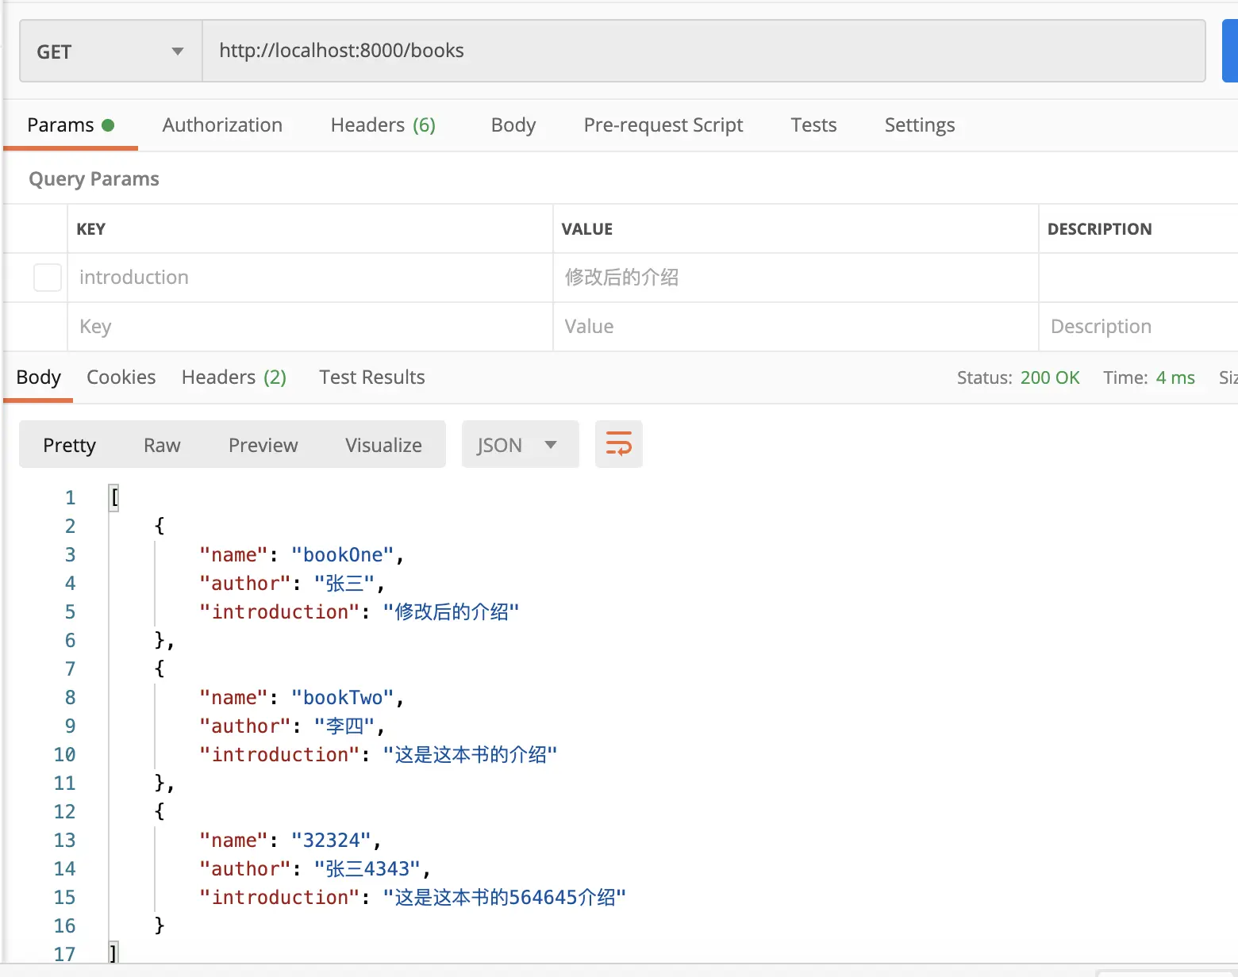1238x977 pixels.
Task: Switch response view to Preview
Action: pos(263,445)
